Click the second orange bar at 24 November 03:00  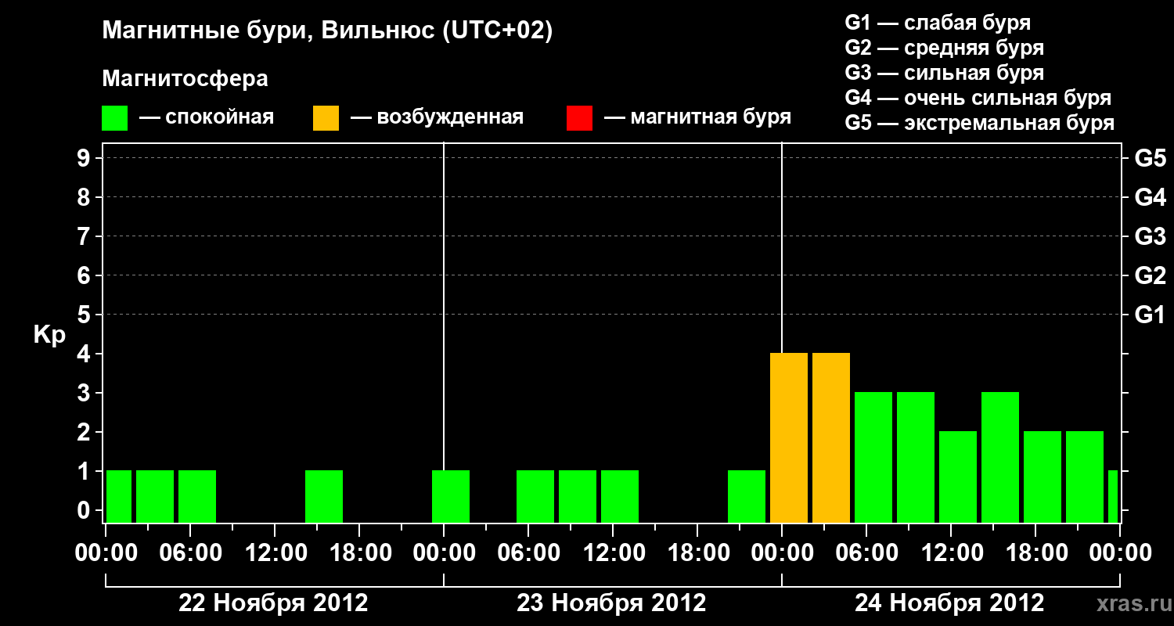831,437
